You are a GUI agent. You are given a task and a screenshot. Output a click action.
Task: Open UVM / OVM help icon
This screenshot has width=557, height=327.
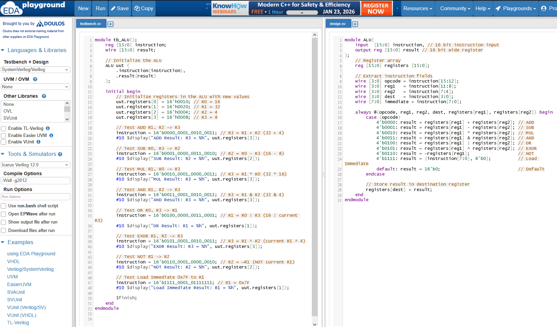[35, 79]
